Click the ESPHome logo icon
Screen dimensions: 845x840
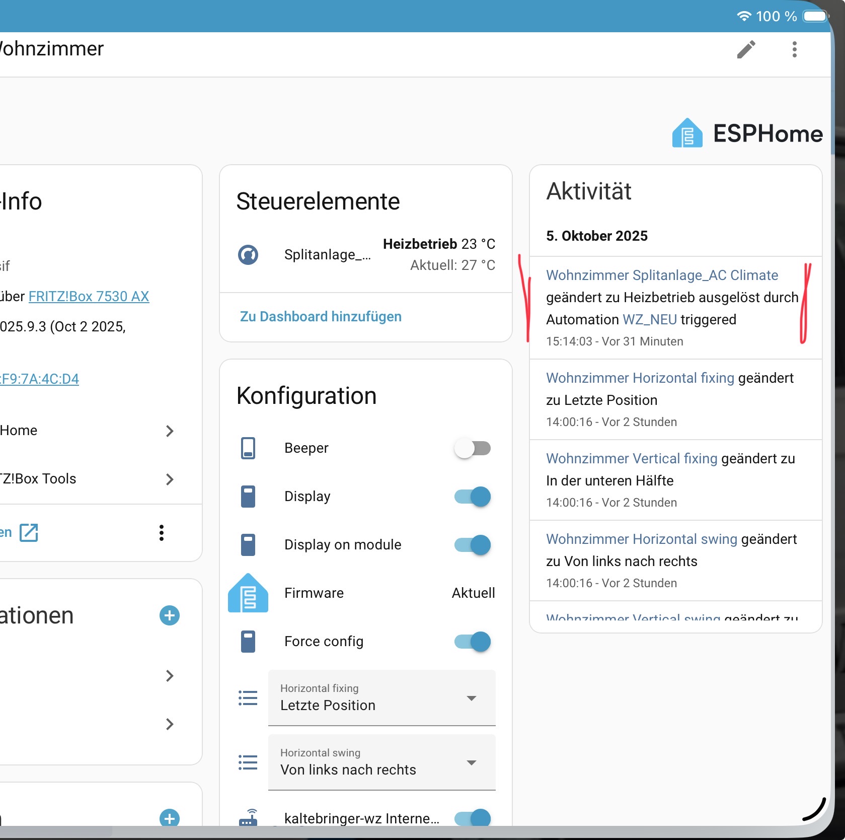tap(687, 133)
